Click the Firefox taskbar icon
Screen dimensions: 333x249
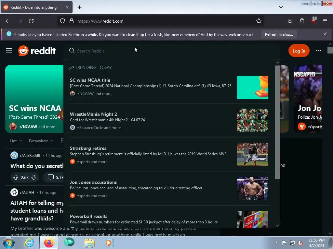[x=49, y=243]
